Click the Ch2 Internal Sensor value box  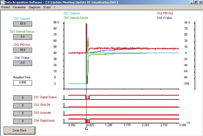click(22, 37)
